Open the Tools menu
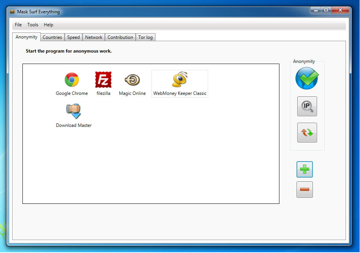Screen dimensions: 360x253 click(33, 25)
